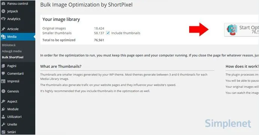This screenshot has width=259, height=135.
Task: Open Jetpack via its sidebar icon
Action: (x=3, y=11)
